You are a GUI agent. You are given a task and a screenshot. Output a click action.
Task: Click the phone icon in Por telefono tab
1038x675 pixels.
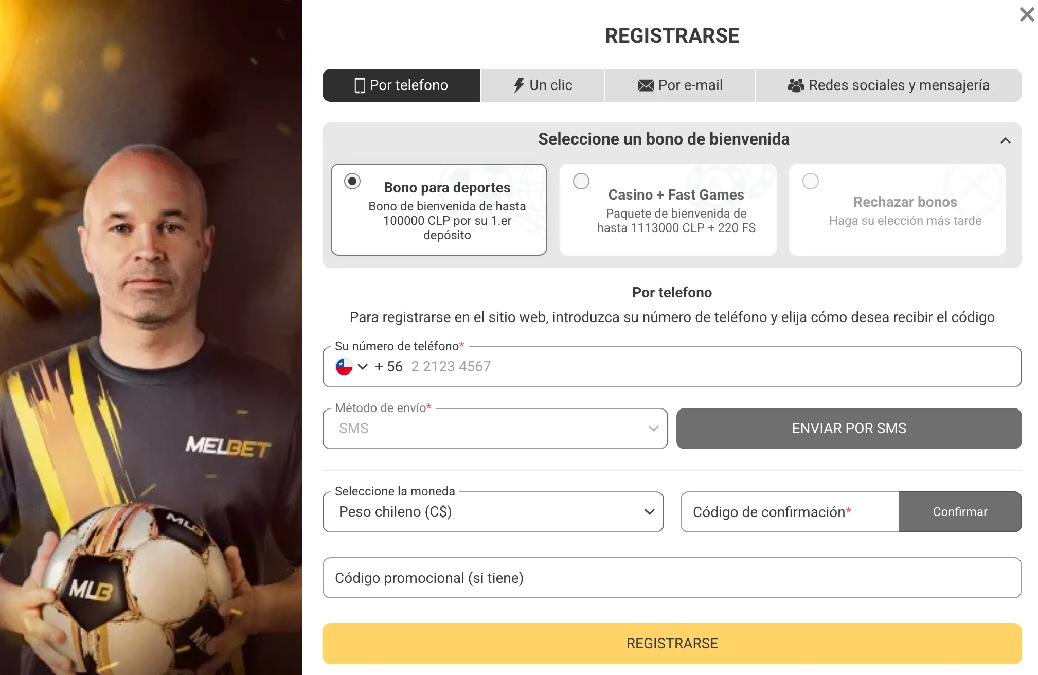pos(360,85)
